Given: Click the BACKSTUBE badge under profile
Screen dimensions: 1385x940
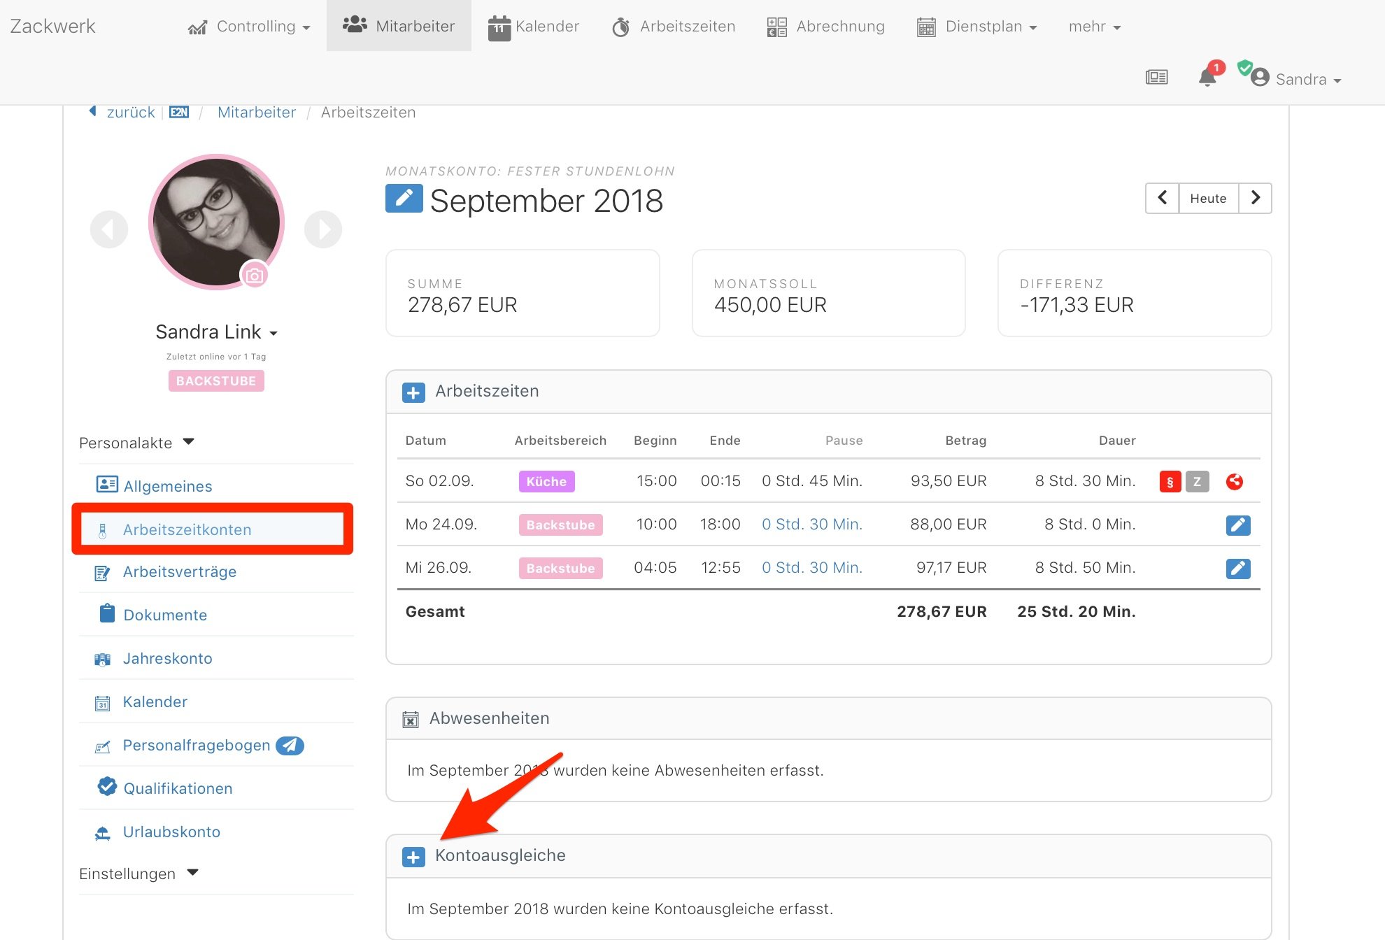Looking at the screenshot, I should [216, 380].
